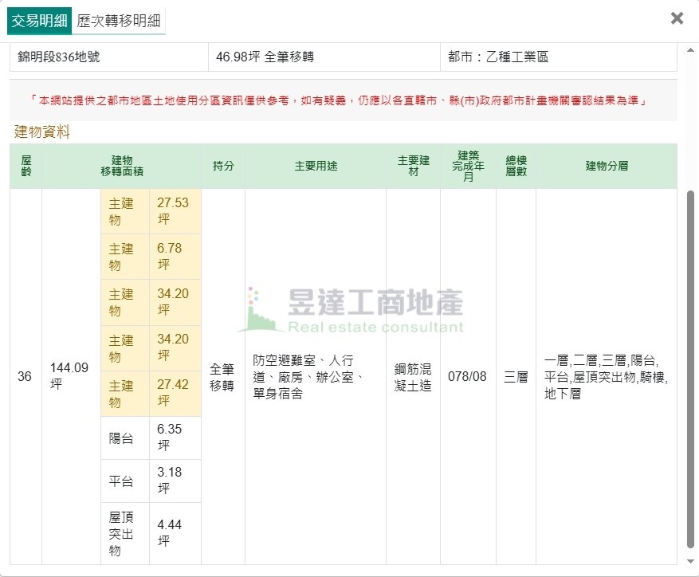This screenshot has height=577, width=699.
Task: Click the 建物移轉面積 column header
Action: [x=121, y=166]
